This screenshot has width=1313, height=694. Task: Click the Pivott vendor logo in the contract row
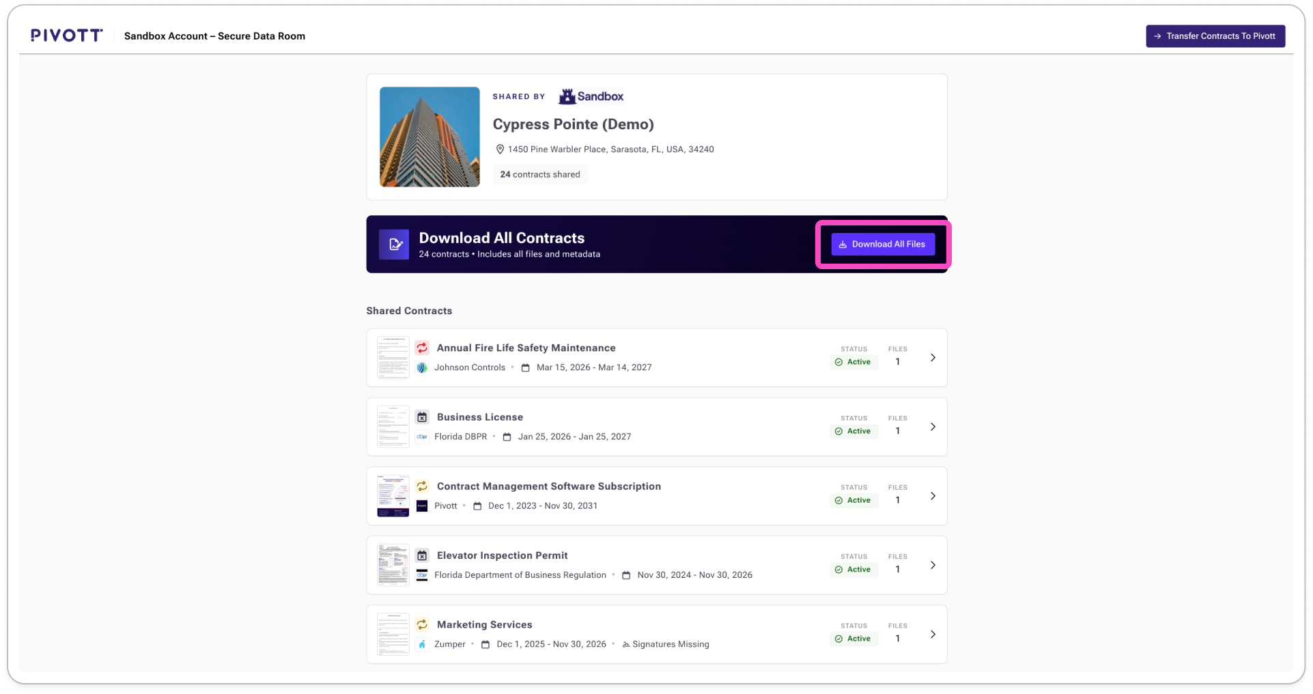click(422, 505)
